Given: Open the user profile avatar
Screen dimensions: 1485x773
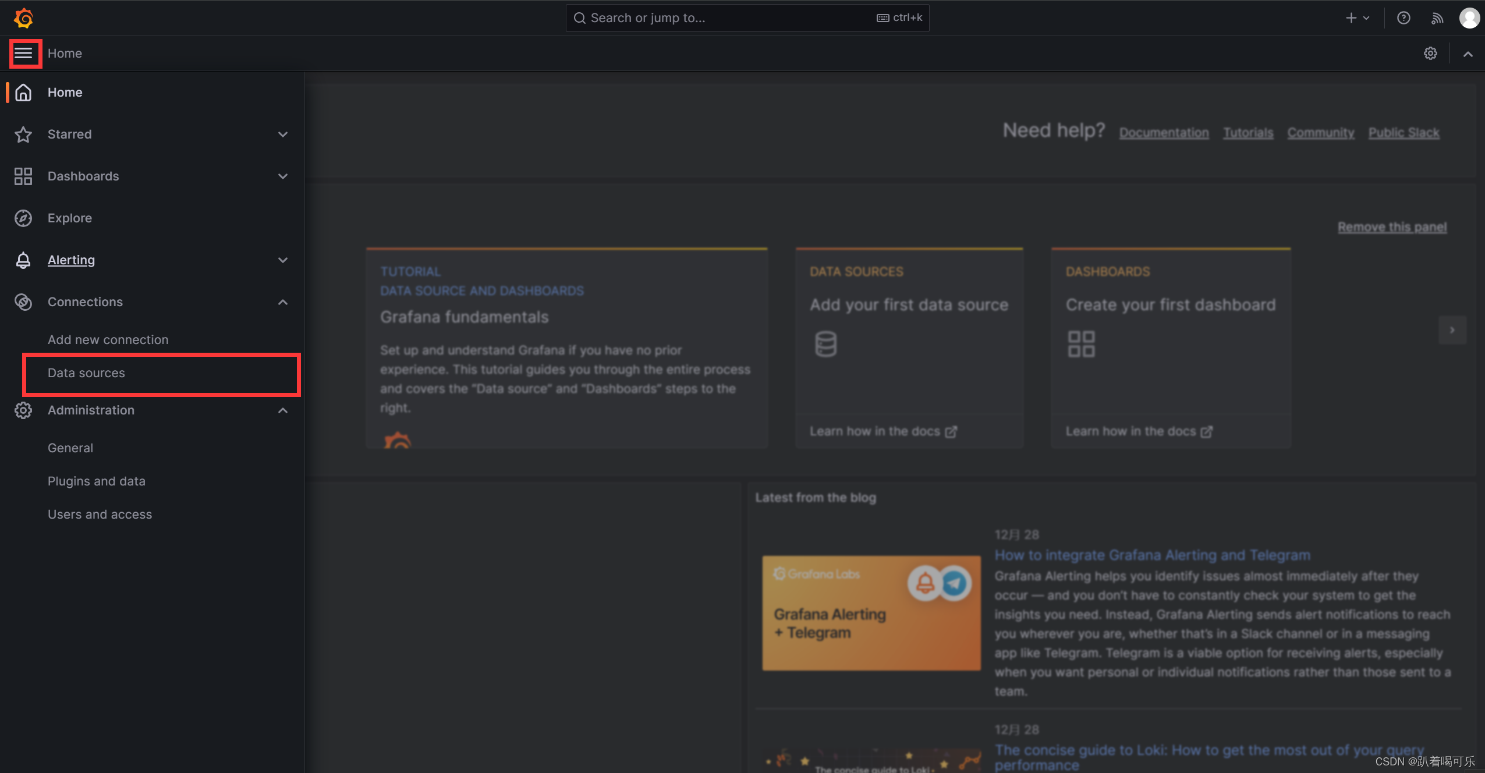Looking at the screenshot, I should (x=1469, y=18).
